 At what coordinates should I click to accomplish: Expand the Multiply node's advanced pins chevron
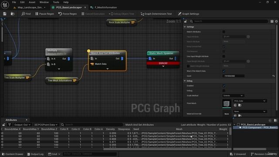click(x=59, y=69)
